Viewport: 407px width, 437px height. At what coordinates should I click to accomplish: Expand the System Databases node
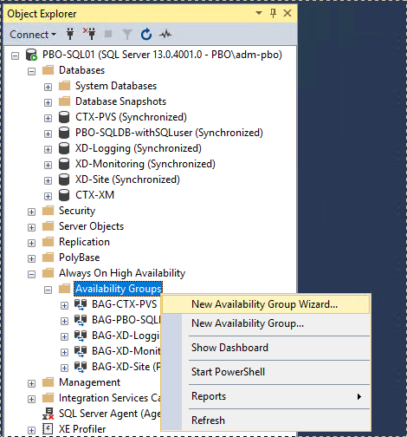pyautogui.click(x=48, y=87)
